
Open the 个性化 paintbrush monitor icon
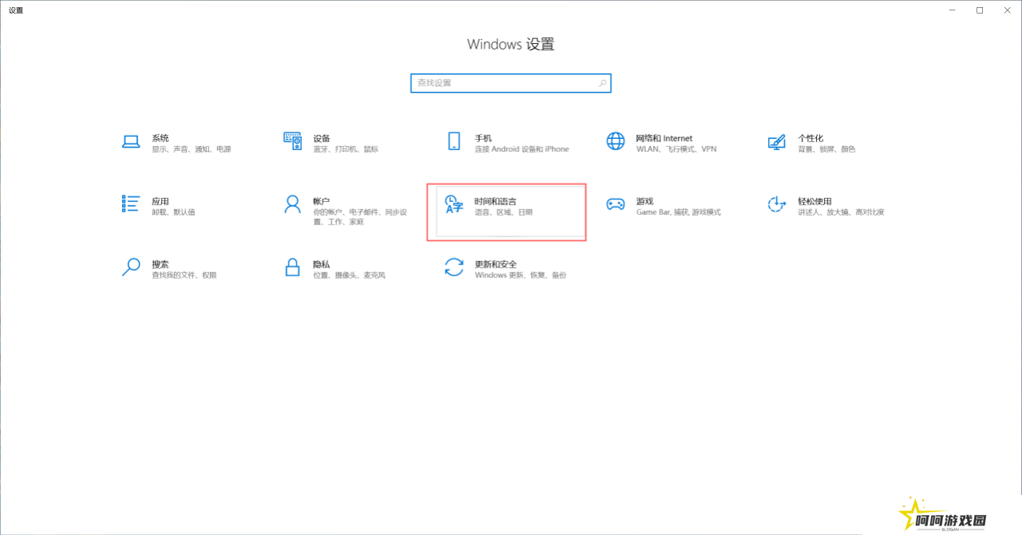click(777, 142)
